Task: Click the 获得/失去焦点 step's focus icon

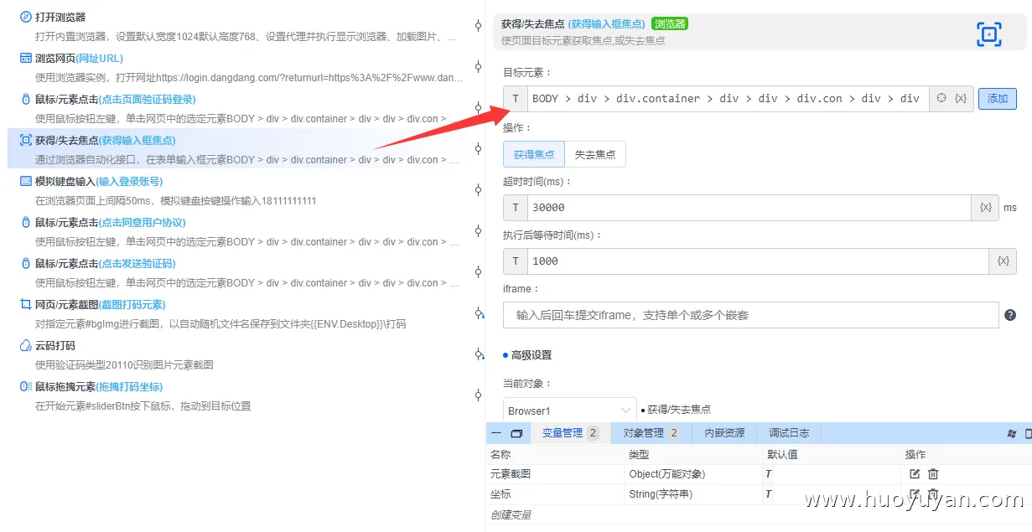Action: click(x=26, y=140)
